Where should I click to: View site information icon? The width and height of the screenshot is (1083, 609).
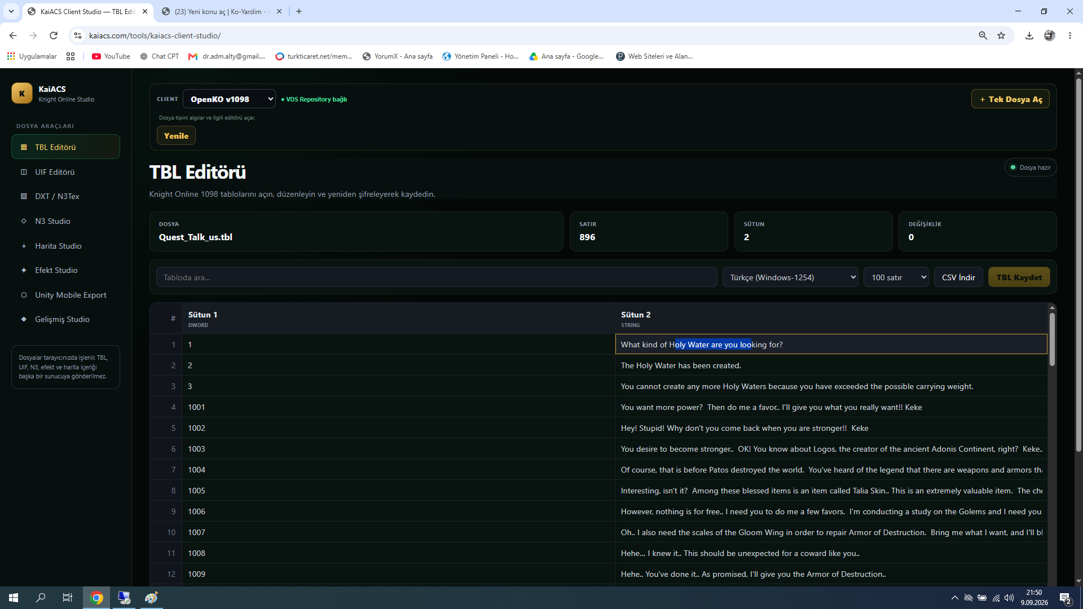pyautogui.click(x=78, y=36)
